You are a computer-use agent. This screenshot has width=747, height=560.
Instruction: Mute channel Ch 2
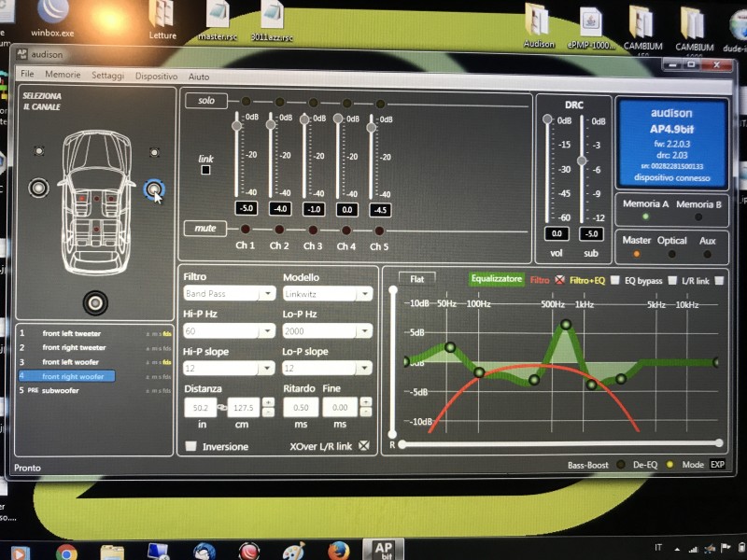(279, 230)
